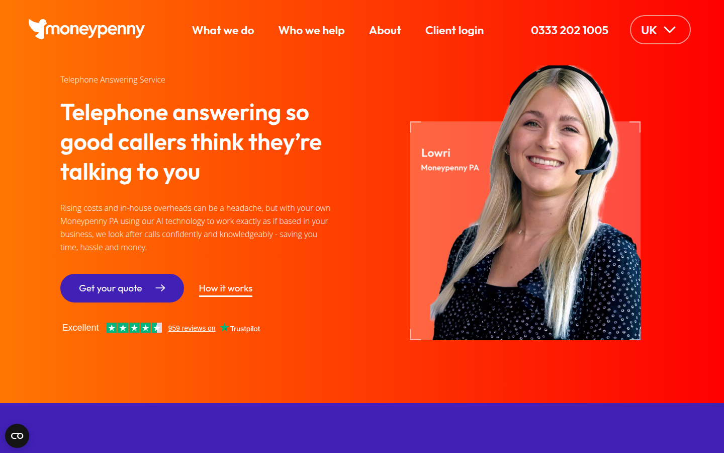Open the About menu
The width and height of the screenshot is (724, 453).
coord(385,30)
